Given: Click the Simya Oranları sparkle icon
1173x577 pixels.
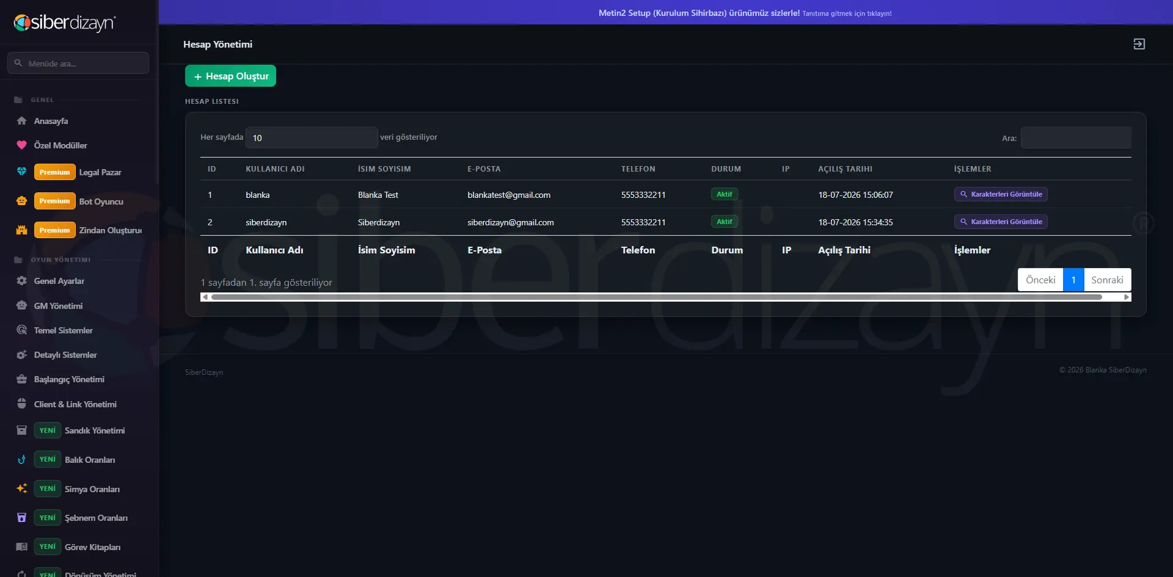Looking at the screenshot, I should (21, 488).
